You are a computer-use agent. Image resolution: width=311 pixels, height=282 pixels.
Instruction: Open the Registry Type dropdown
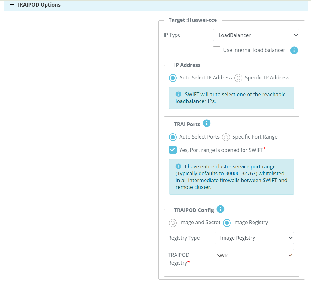(x=254, y=238)
